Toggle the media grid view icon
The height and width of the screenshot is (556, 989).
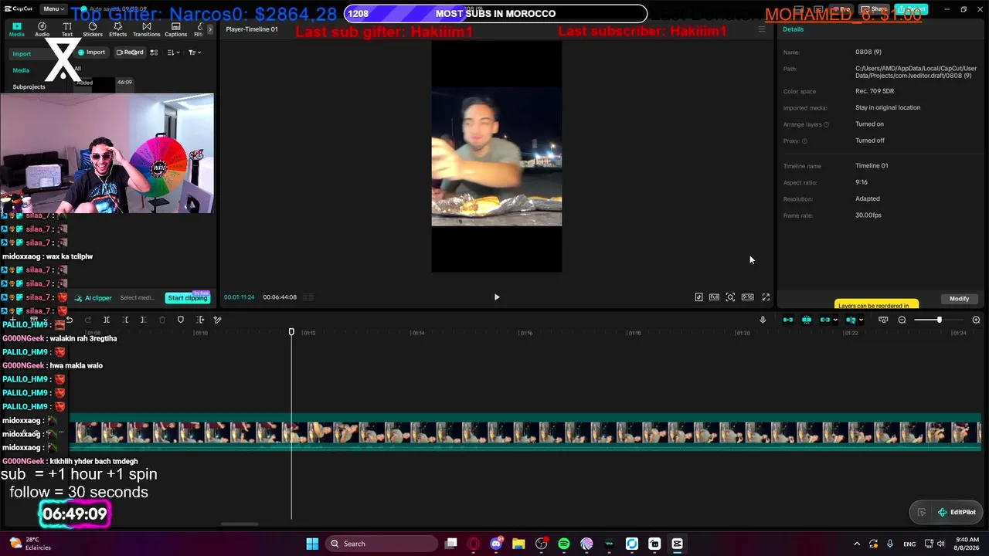(x=154, y=53)
